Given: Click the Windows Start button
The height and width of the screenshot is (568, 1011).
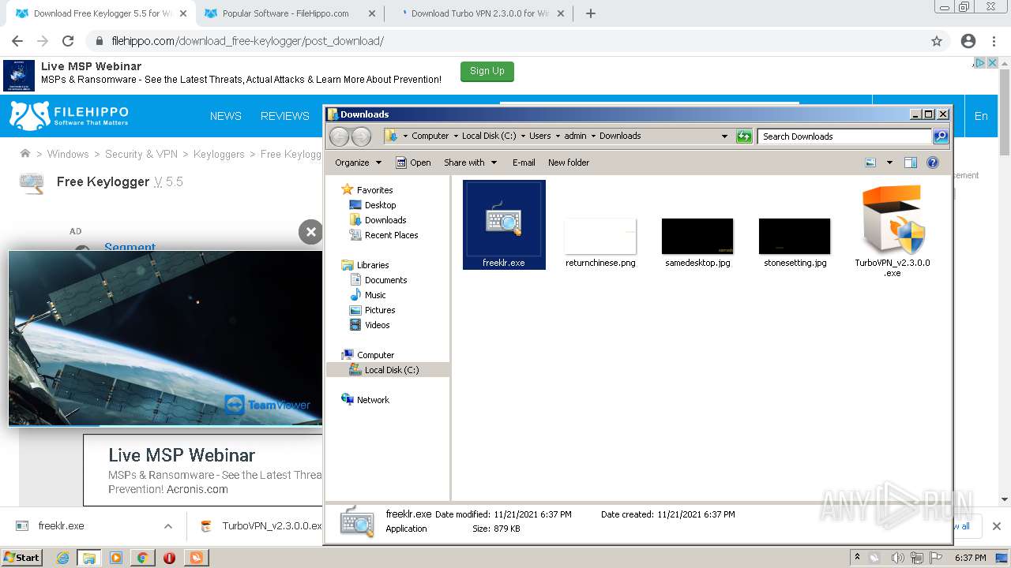Looking at the screenshot, I should [22, 557].
